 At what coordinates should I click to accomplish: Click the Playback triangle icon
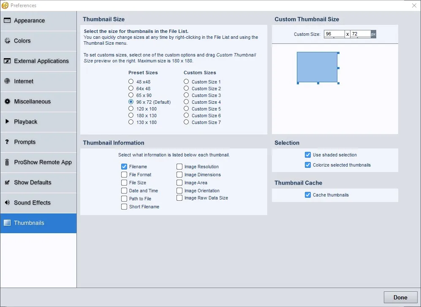click(7, 121)
